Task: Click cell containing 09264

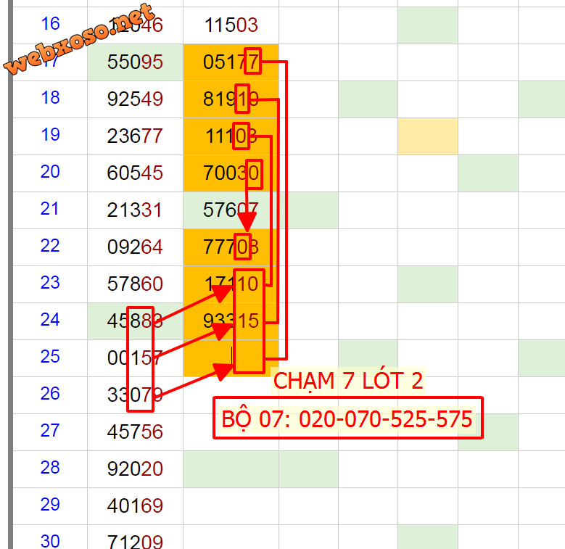Action: [x=135, y=247]
